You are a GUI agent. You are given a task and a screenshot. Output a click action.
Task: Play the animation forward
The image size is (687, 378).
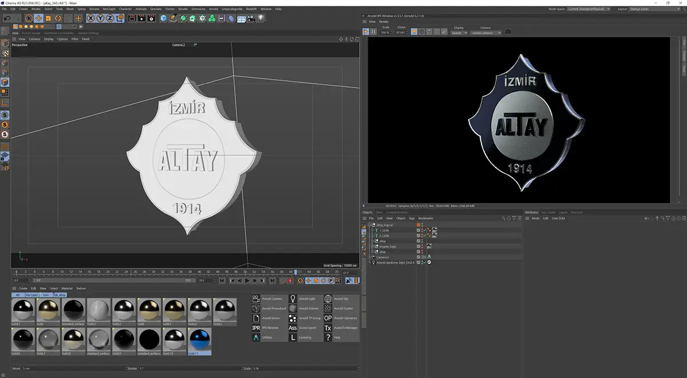247,281
